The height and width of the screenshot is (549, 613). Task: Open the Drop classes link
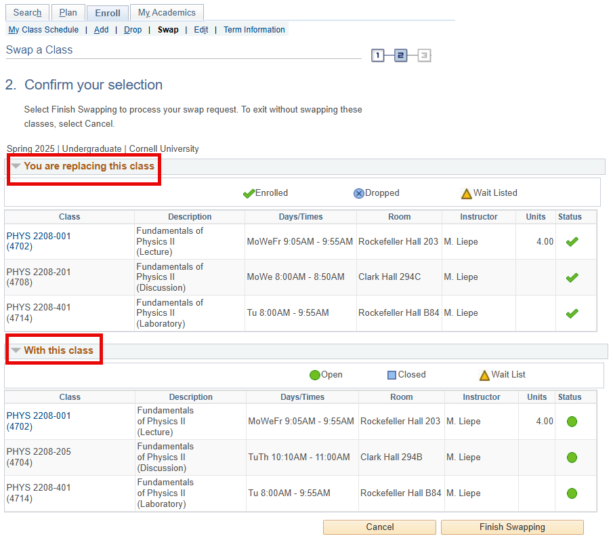pyautogui.click(x=133, y=30)
